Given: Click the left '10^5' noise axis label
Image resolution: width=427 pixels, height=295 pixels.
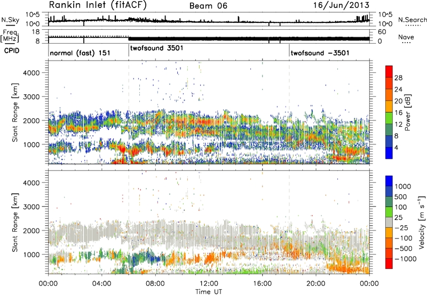Looking at the screenshot, I should click(x=33, y=15).
